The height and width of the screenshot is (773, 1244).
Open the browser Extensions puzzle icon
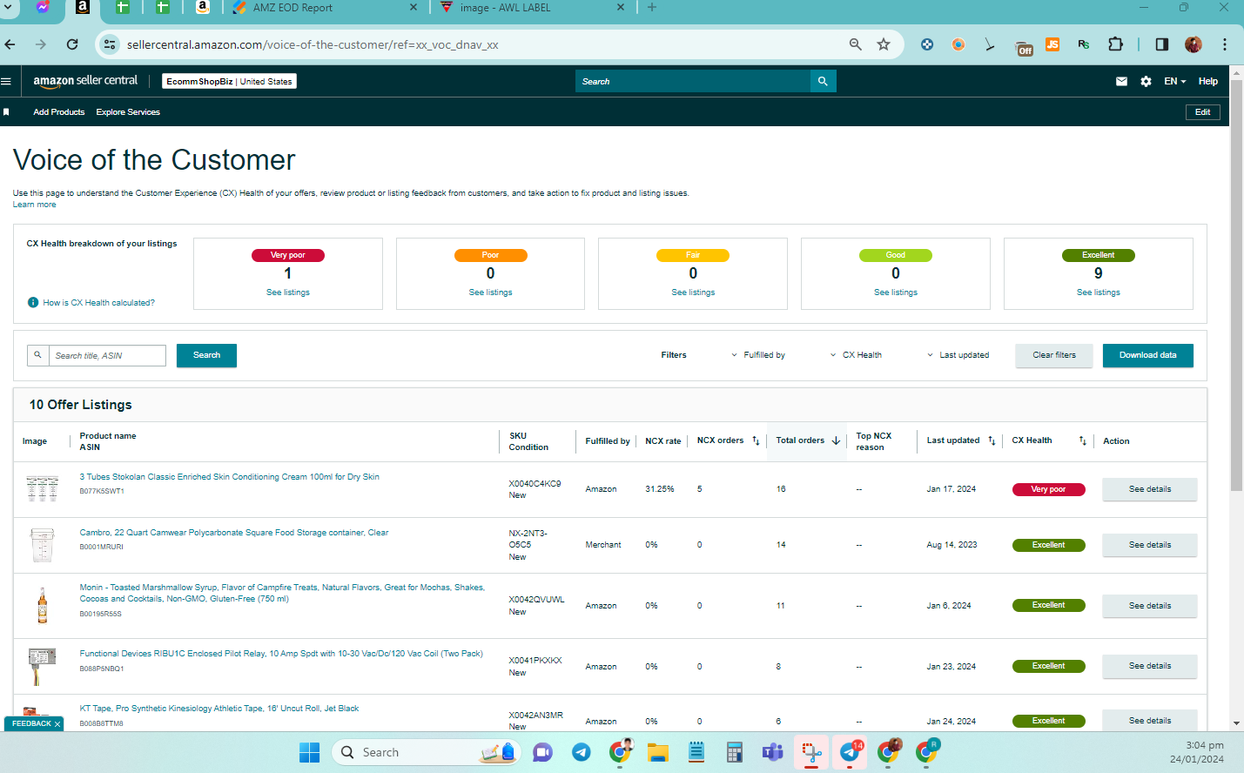(x=1115, y=44)
